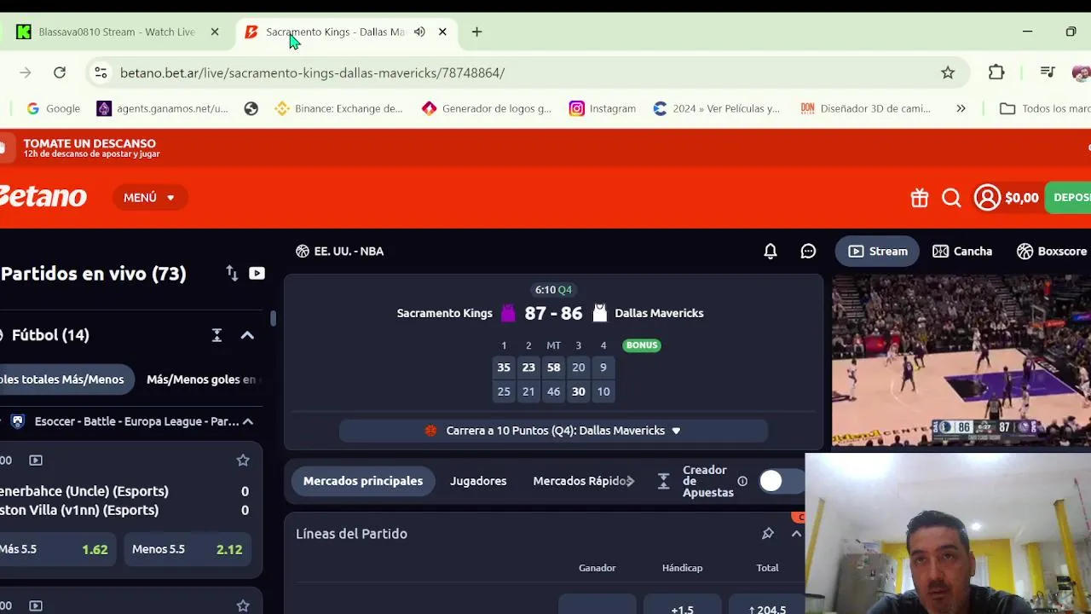Screen dimensions: 1091x614
Task: Collapse the Esoccer Battle Europa League group
Action: click(x=248, y=421)
